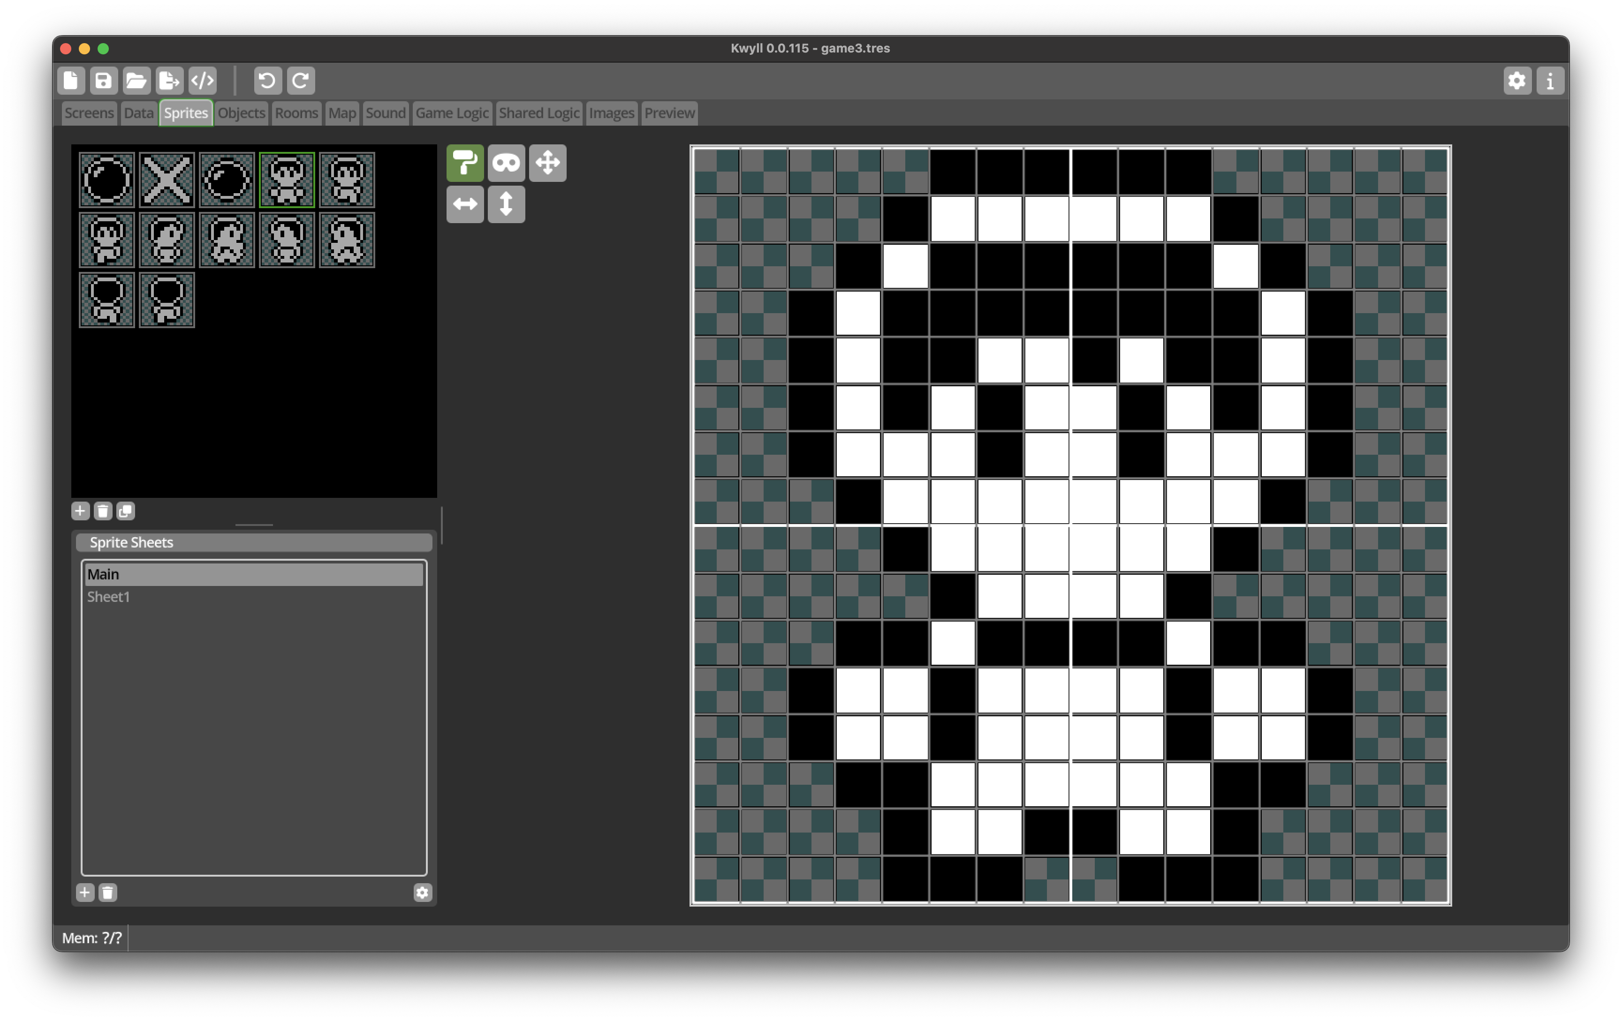
Task: Duplicate the selected sprite
Action: [x=125, y=511]
